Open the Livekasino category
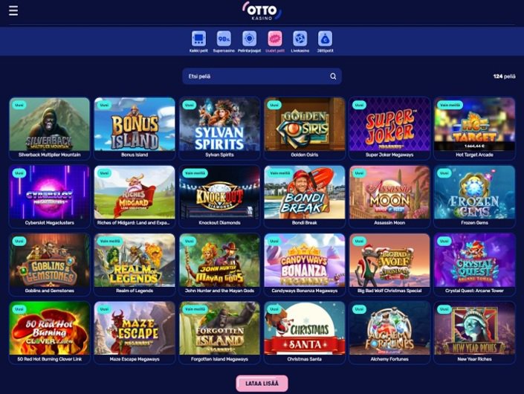524x394 pixels. tap(300, 39)
